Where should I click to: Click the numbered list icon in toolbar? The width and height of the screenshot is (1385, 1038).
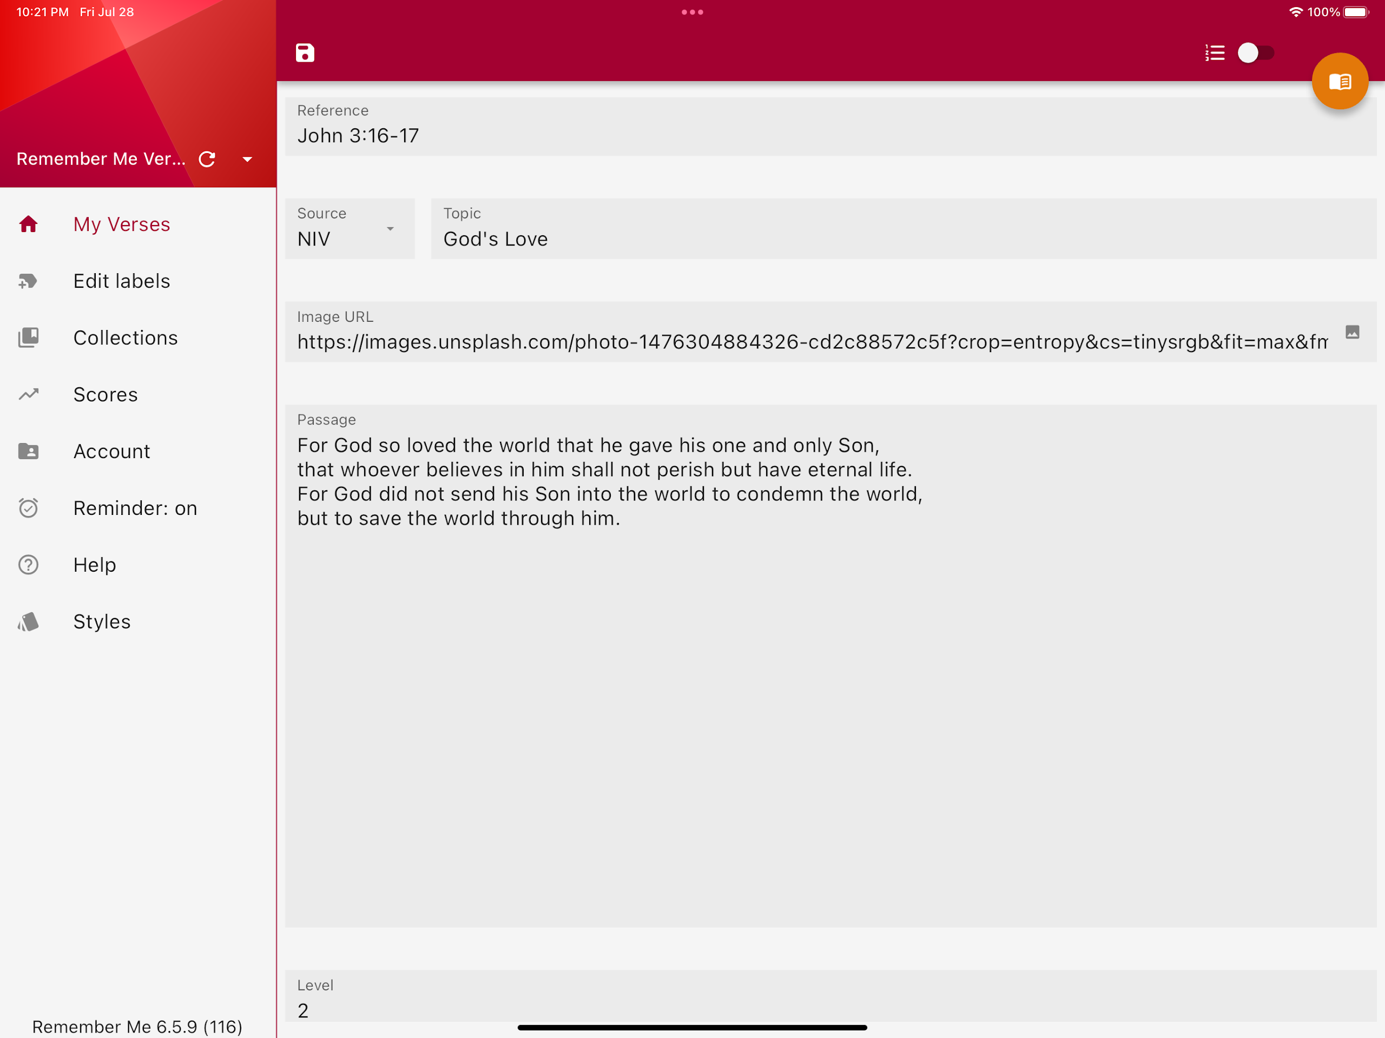point(1215,53)
